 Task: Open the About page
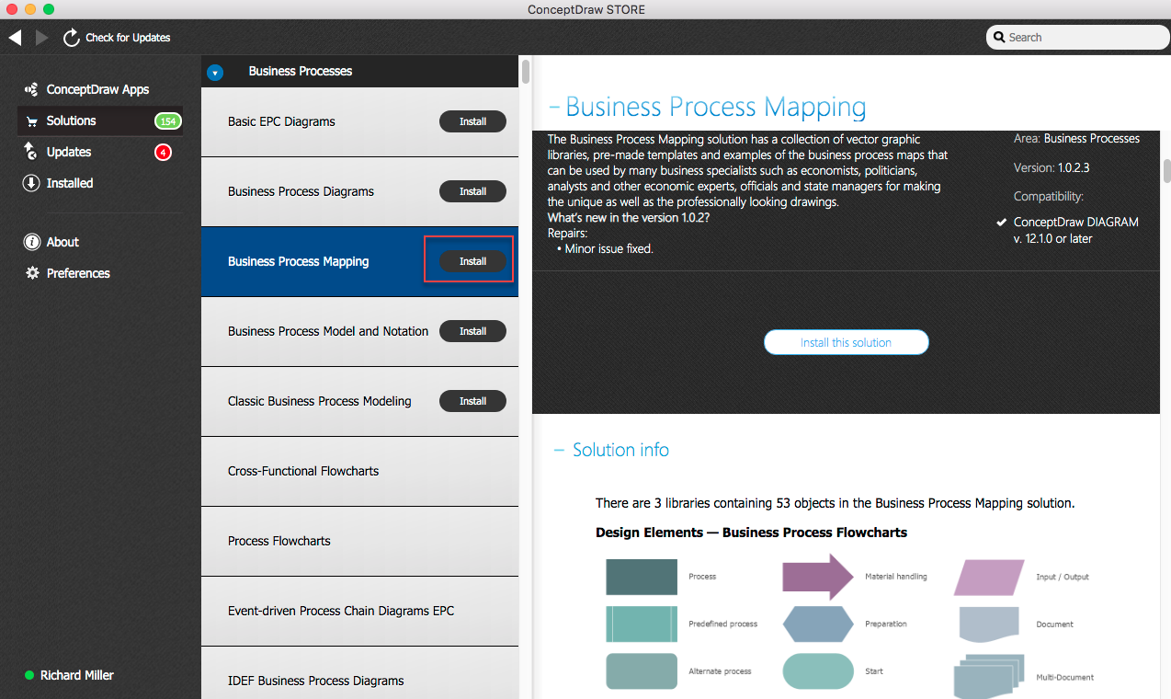pyautogui.click(x=63, y=242)
